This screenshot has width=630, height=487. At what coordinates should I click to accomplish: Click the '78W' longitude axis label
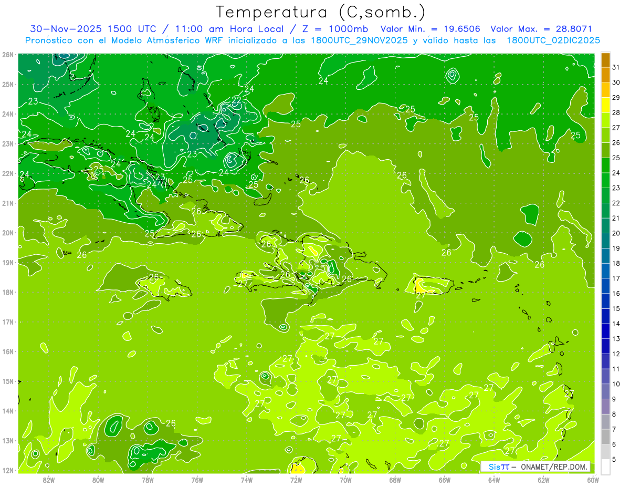tap(148, 479)
